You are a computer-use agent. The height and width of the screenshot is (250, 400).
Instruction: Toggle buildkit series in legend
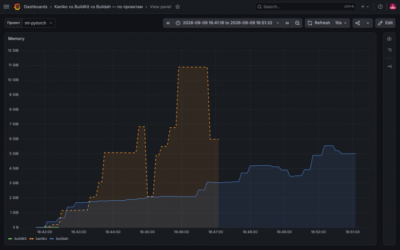coord(21,239)
